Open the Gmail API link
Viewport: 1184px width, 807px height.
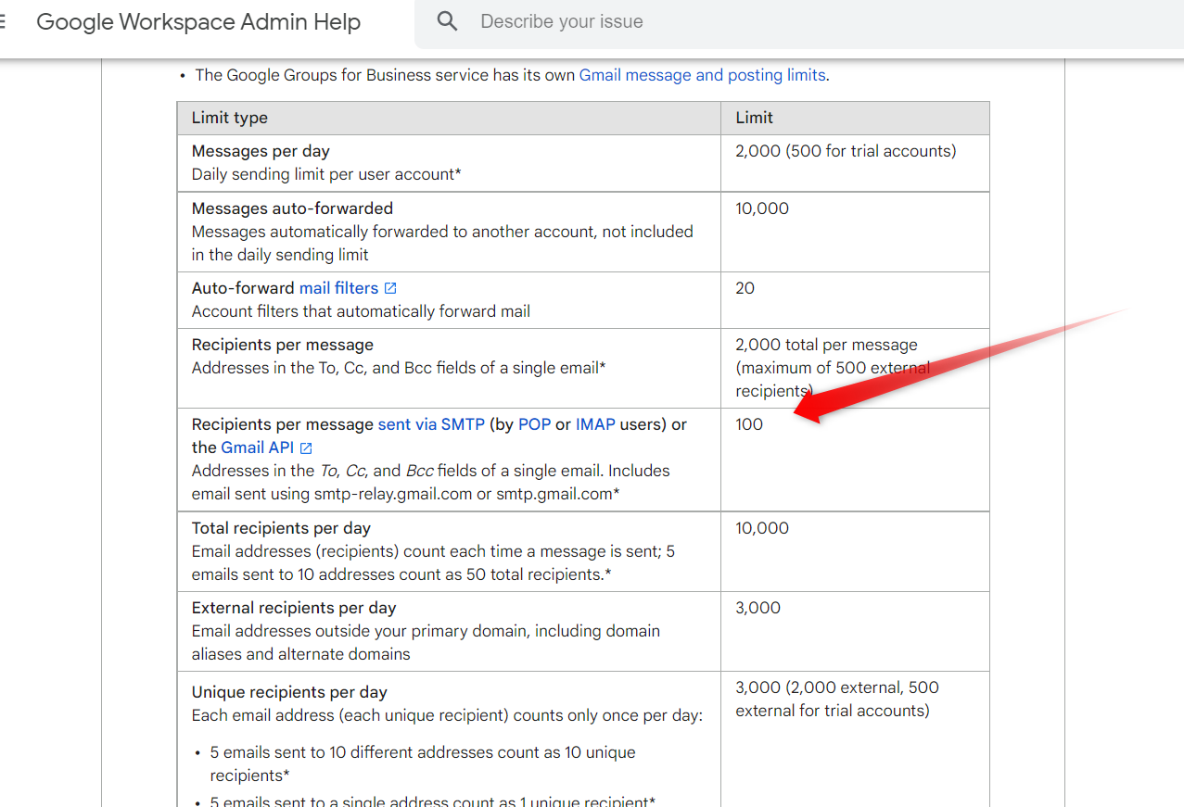pos(257,448)
